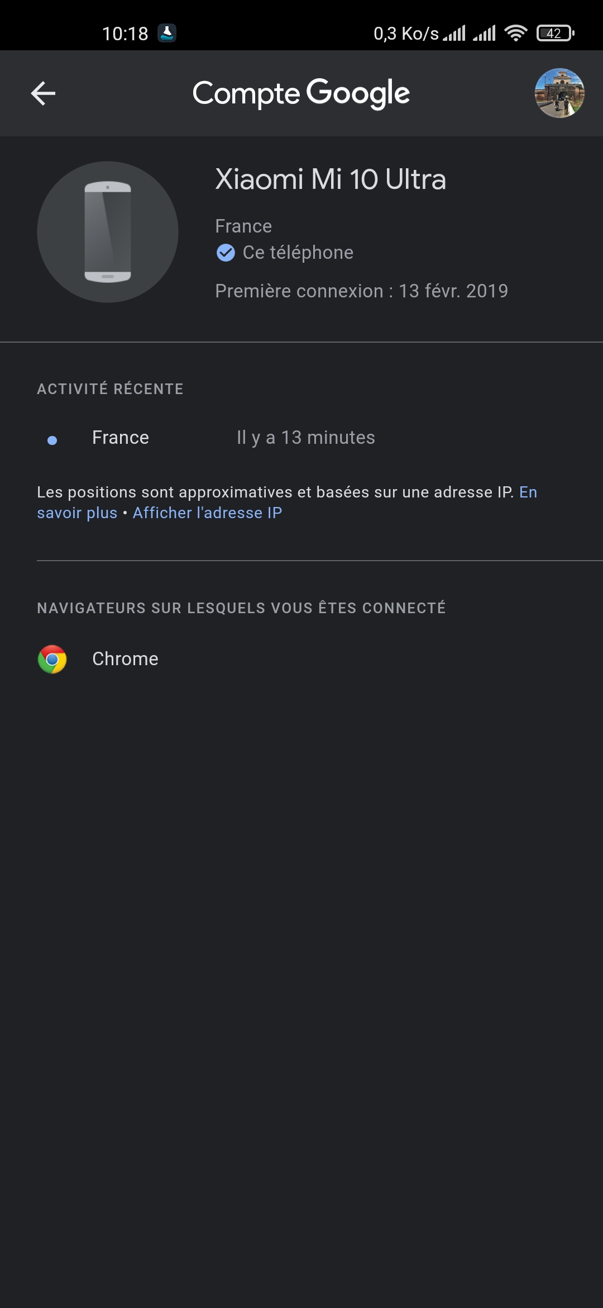Screen dimensions: 603x1308
Task: Tap the app notification icon in status bar
Action: pos(167,33)
